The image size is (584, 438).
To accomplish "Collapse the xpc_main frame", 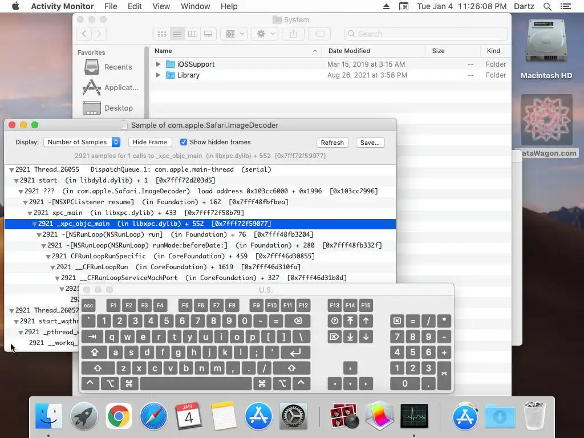I will coord(30,213).
